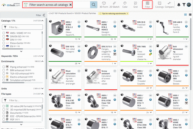
Task: Clear the filter search text with X
Action: click(71, 5)
